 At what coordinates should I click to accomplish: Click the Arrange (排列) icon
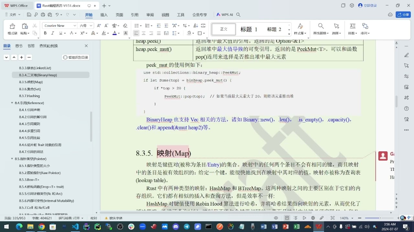point(365,26)
